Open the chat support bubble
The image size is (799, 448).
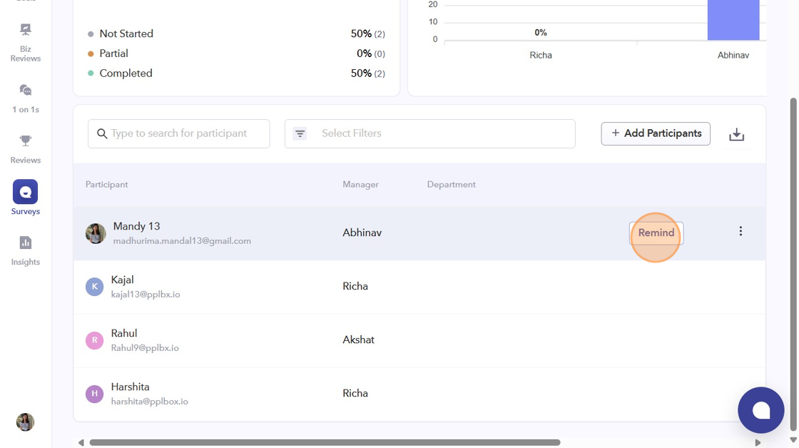click(x=760, y=409)
